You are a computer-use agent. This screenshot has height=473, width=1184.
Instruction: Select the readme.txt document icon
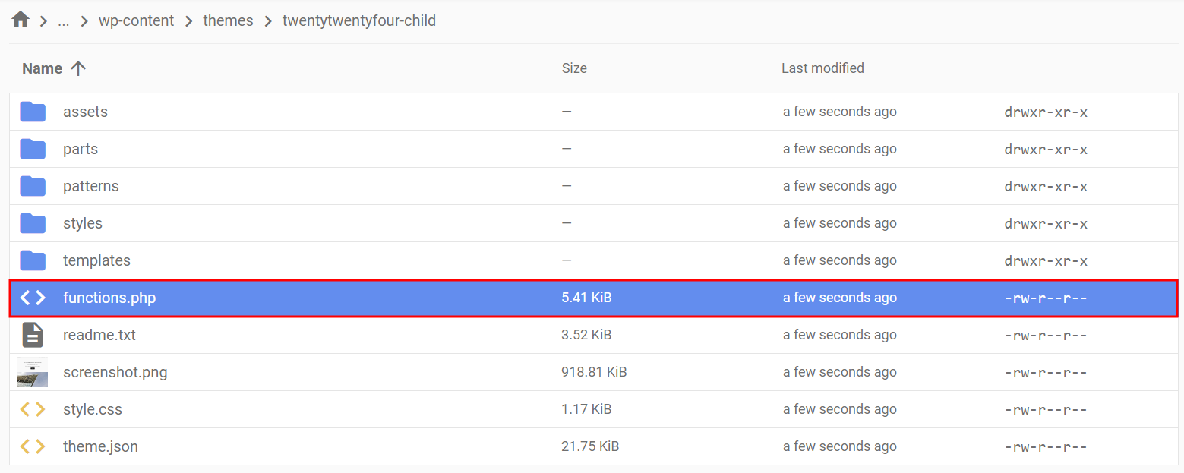coord(33,335)
